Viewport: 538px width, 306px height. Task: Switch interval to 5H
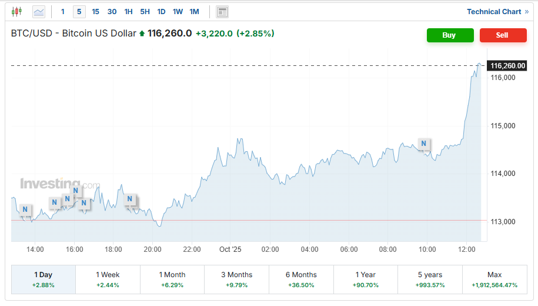tap(145, 12)
